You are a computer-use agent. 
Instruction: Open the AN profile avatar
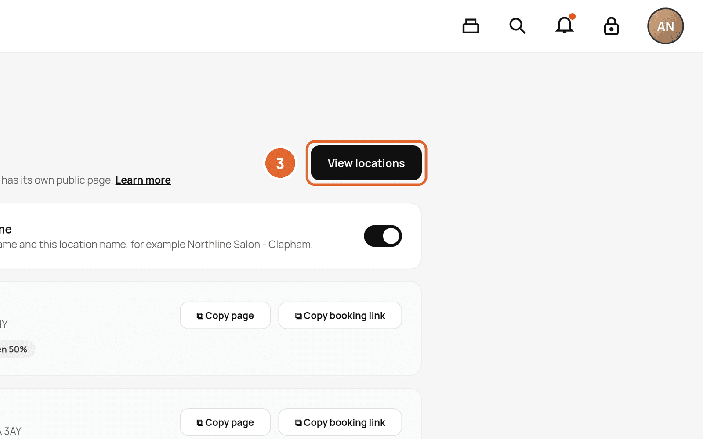click(665, 26)
